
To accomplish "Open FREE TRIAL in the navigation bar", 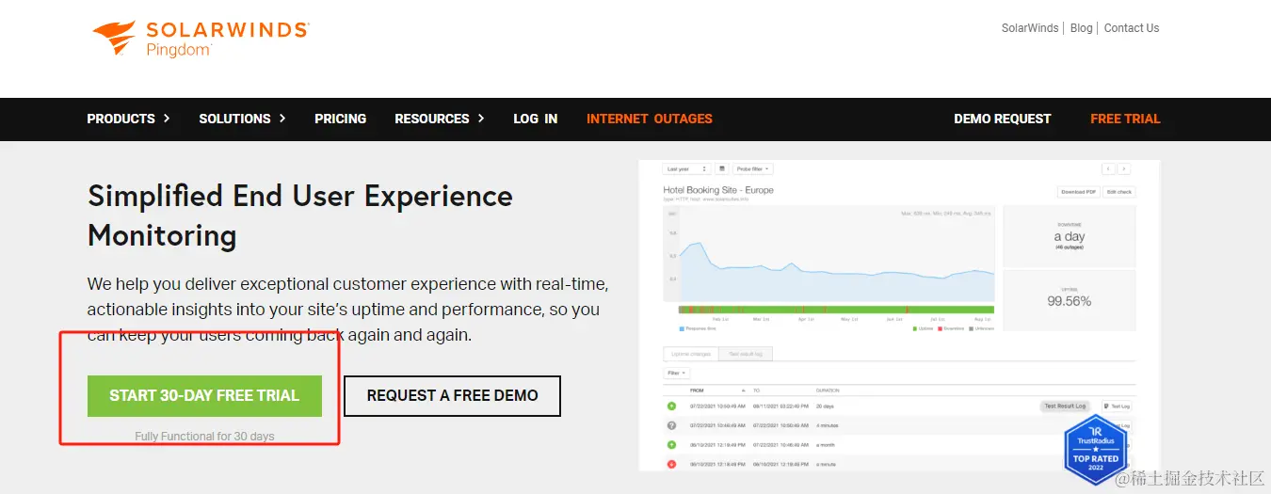I will tap(1125, 119).
